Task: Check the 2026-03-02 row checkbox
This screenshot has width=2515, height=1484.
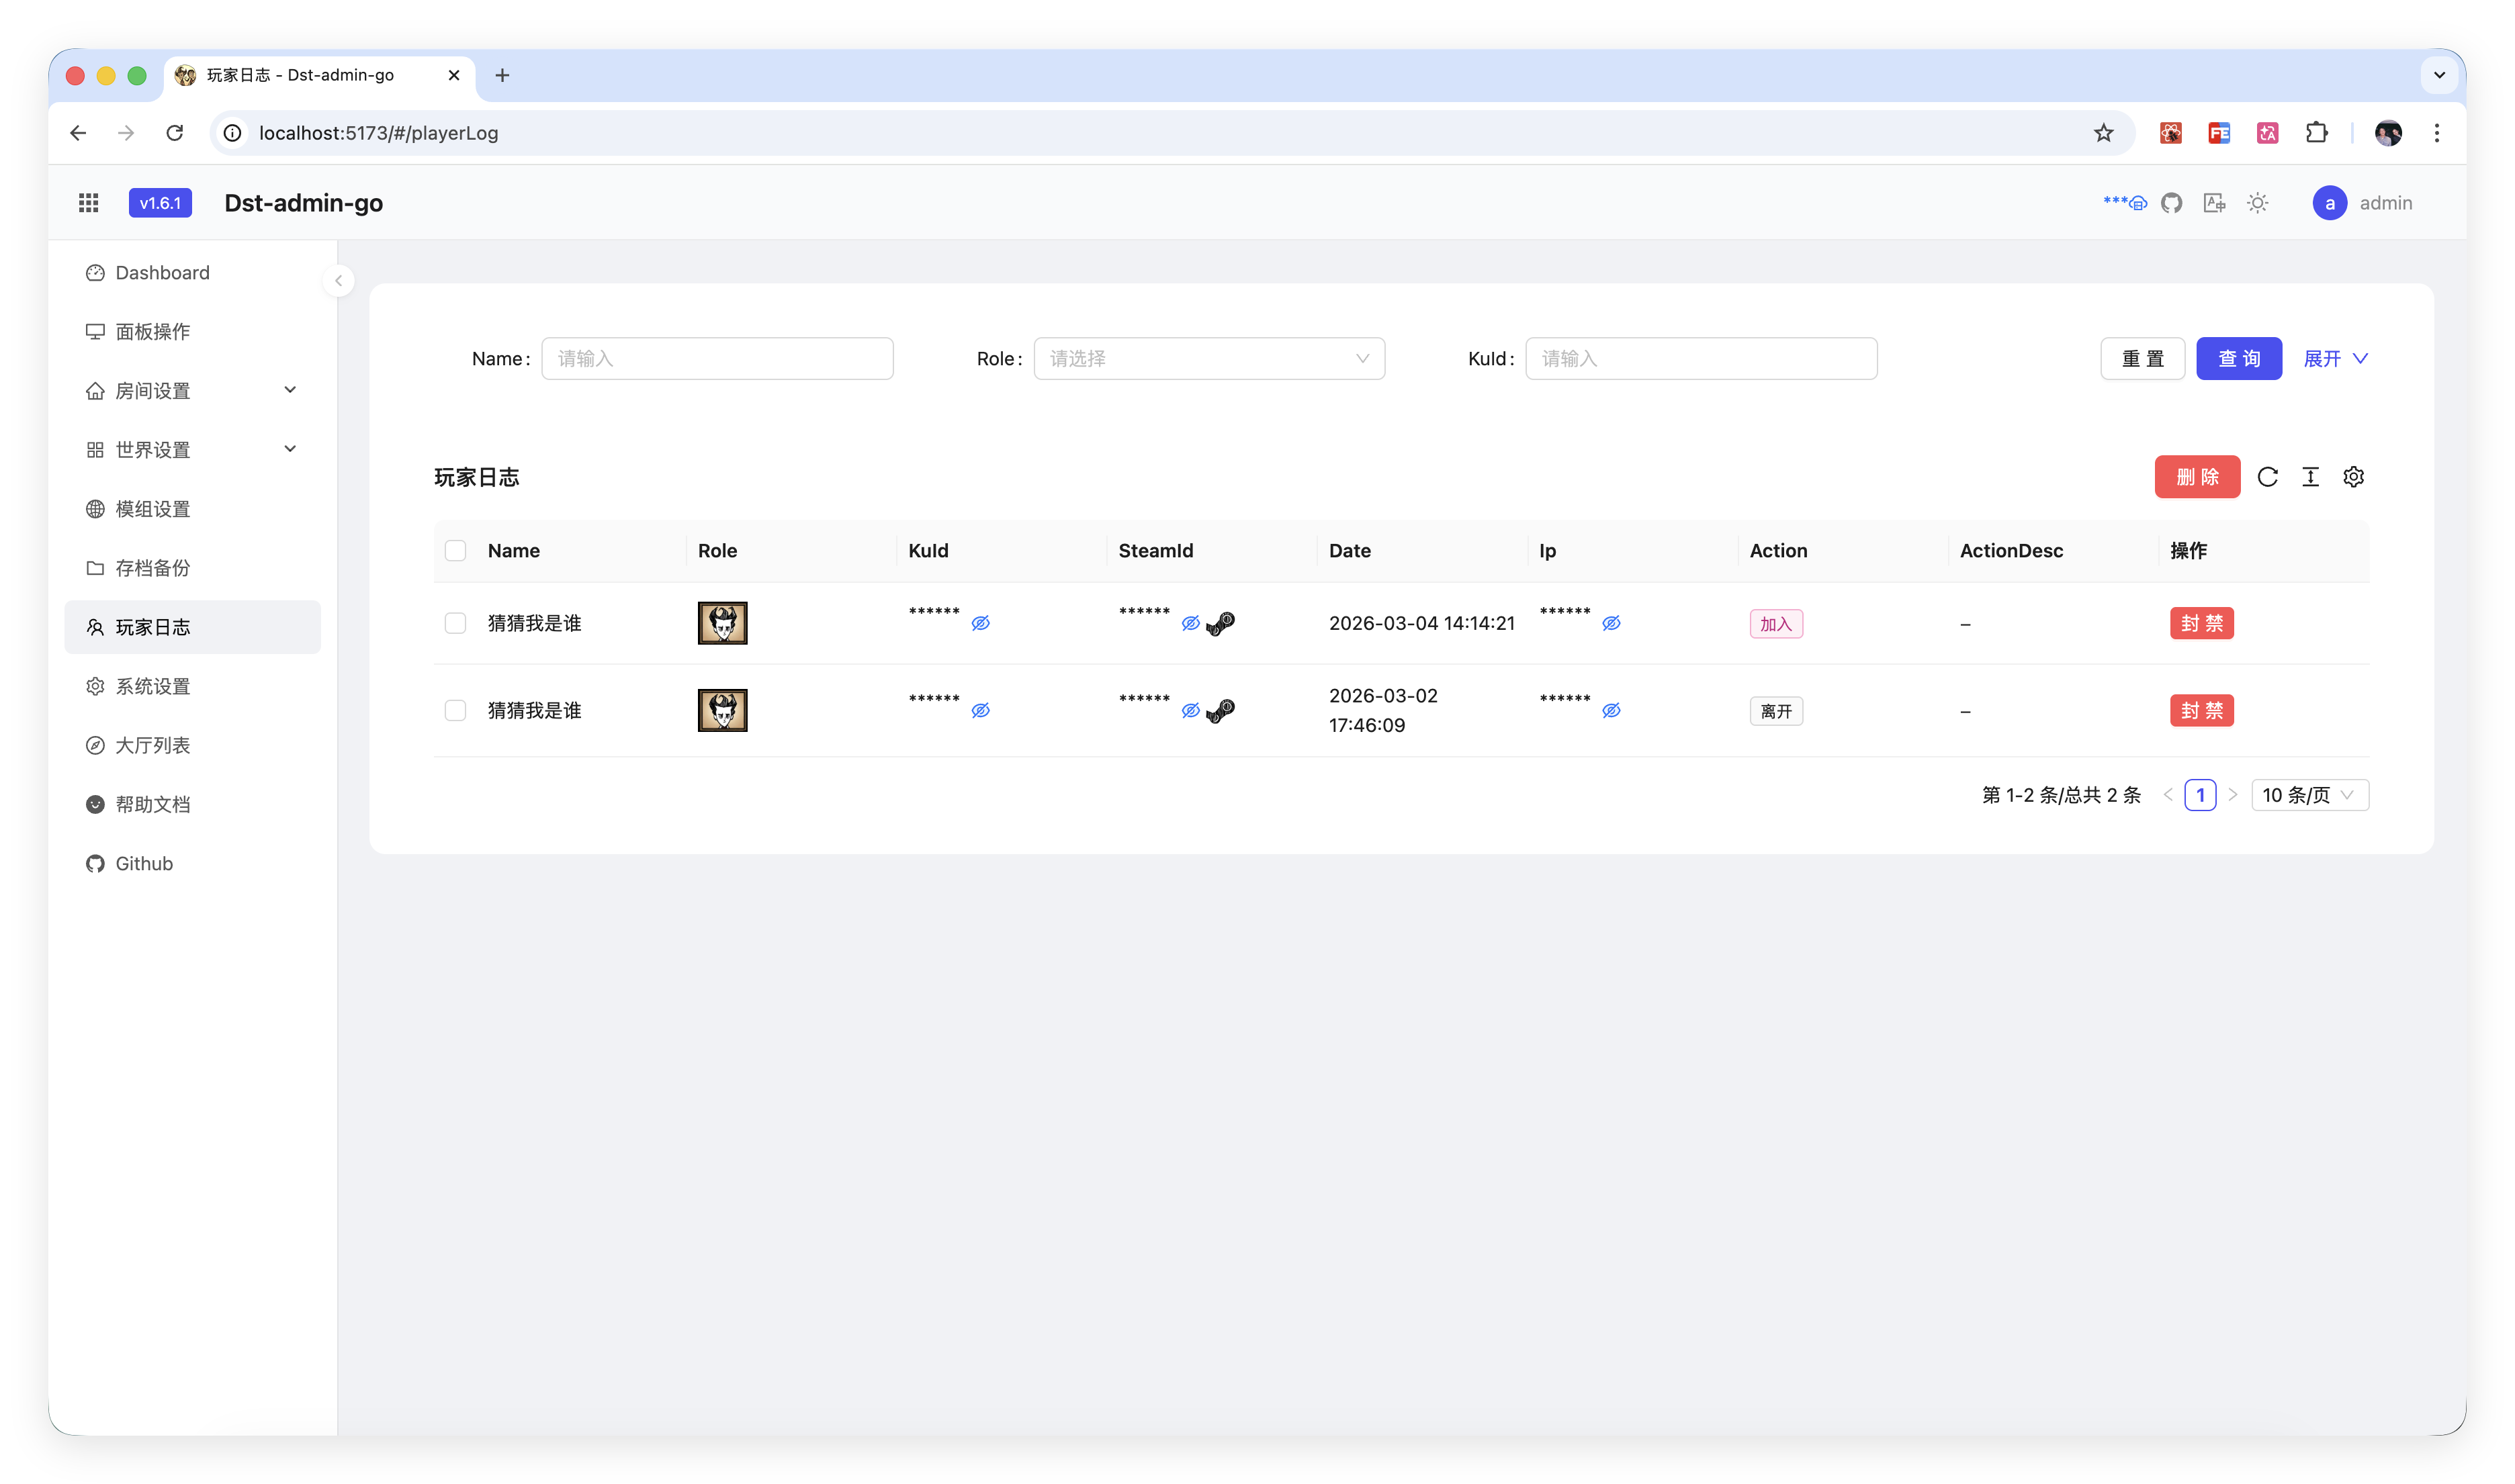Action: (455, 710)
